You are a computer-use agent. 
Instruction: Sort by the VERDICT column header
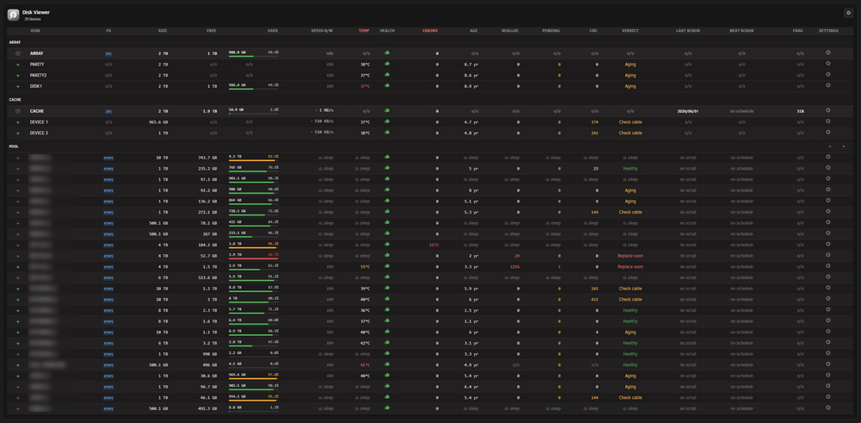(630, 31)
